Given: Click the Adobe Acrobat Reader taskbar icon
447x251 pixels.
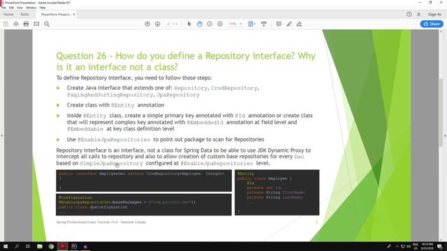Looking at the screenshot, I should point(62,246).
